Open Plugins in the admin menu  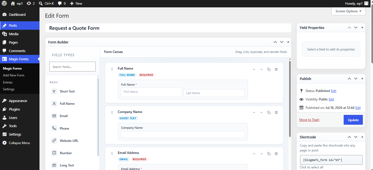[20, 109]
